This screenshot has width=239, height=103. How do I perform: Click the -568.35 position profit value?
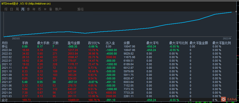[73, 47]
